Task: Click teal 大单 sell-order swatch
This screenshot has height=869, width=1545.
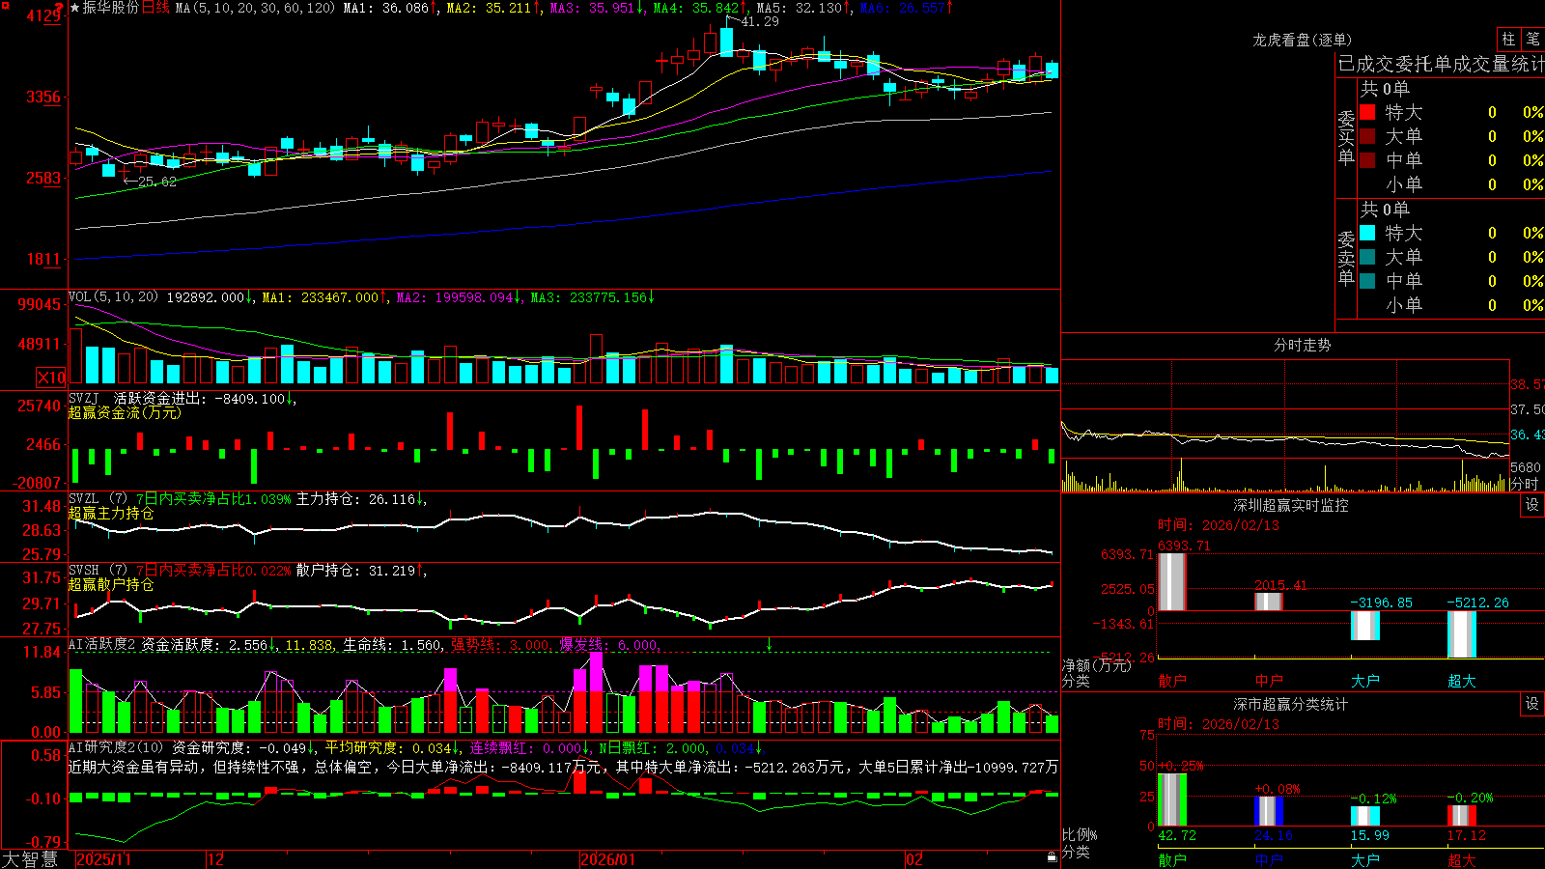Action: (1367, 257)
